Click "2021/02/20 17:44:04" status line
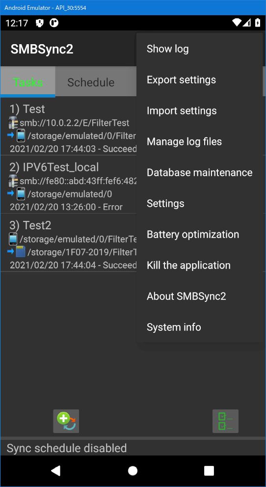 coord(73,265)
